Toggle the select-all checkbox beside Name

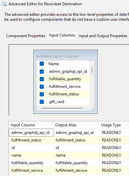click(x=42, y=64)
